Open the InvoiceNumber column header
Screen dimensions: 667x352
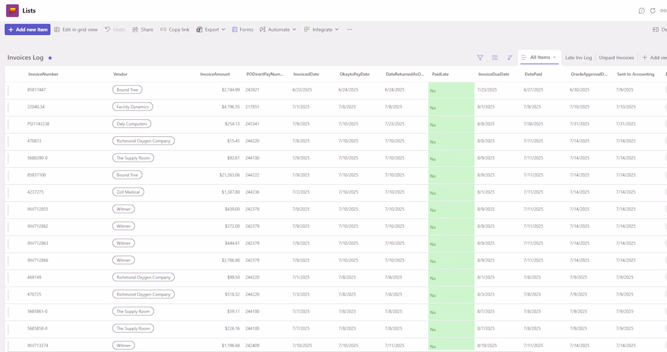tap(44, 74)
